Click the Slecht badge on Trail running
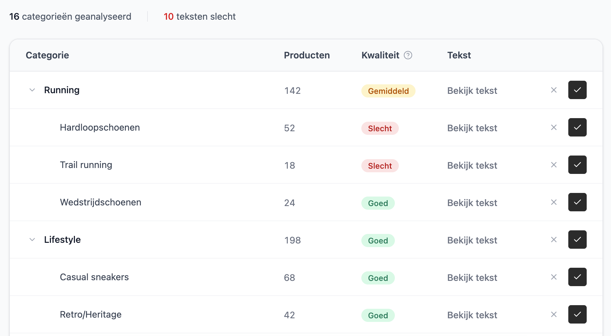The height and width of the screenshot is (336, 611). (x=380, y=166)
